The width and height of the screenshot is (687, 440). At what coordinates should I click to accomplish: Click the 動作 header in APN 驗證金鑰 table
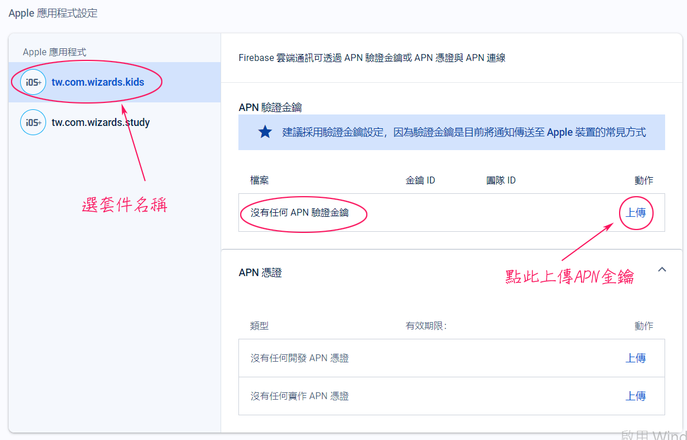coord(644,181)
